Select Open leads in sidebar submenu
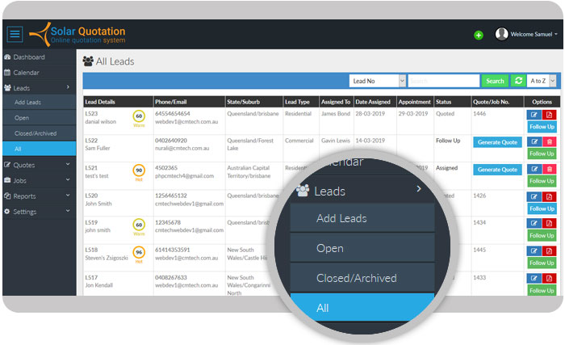Image resolution: width=565 pixels, height=345 pixels. tap(39, 118)
